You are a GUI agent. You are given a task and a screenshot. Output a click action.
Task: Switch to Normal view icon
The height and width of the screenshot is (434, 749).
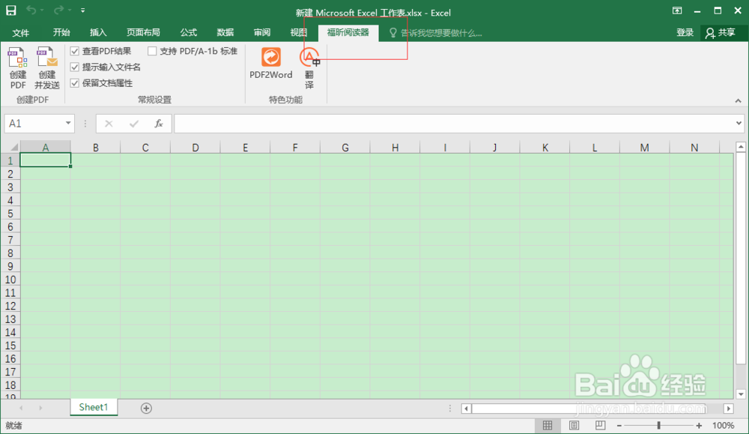pyautogui.click(x=548, y=425)
